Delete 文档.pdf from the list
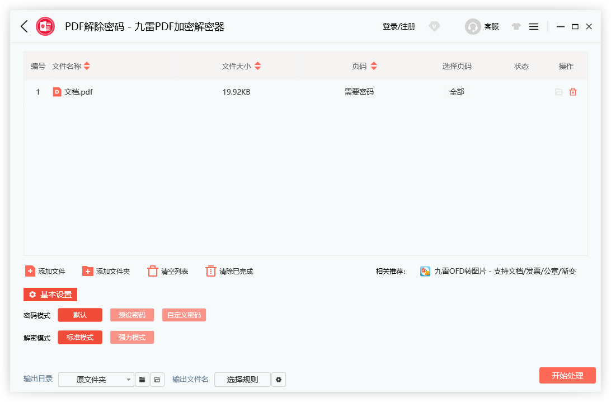Viewport: 611px width, 402px height. (x=573, y=92)
